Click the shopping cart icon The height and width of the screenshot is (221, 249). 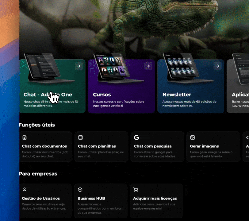(x=136, y=190)
